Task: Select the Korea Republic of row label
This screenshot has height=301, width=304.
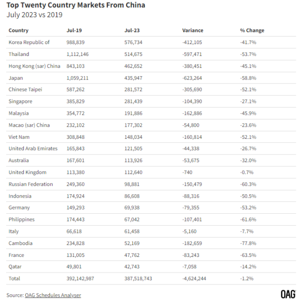Action: (29, 42)
